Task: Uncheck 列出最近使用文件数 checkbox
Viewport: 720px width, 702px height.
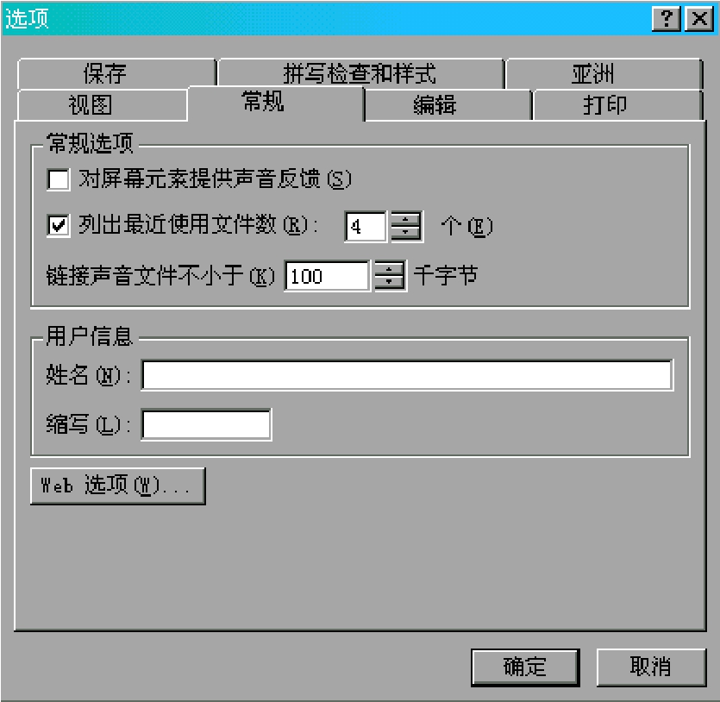Action: [x=59, y=225]
